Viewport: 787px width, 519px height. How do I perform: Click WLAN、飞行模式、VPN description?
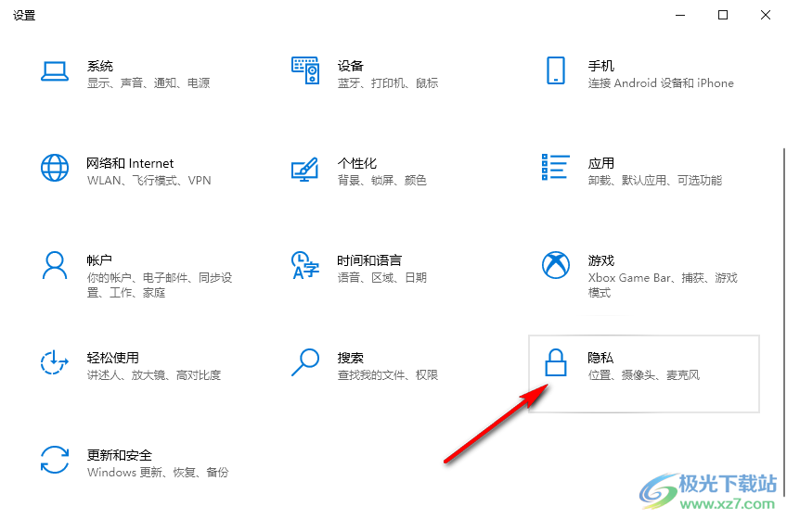(148, 180)
